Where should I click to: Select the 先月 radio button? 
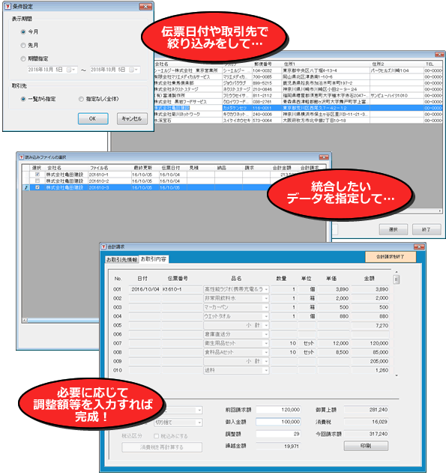23,46
